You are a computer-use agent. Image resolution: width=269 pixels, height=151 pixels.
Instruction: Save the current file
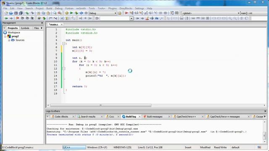(16, 13)
